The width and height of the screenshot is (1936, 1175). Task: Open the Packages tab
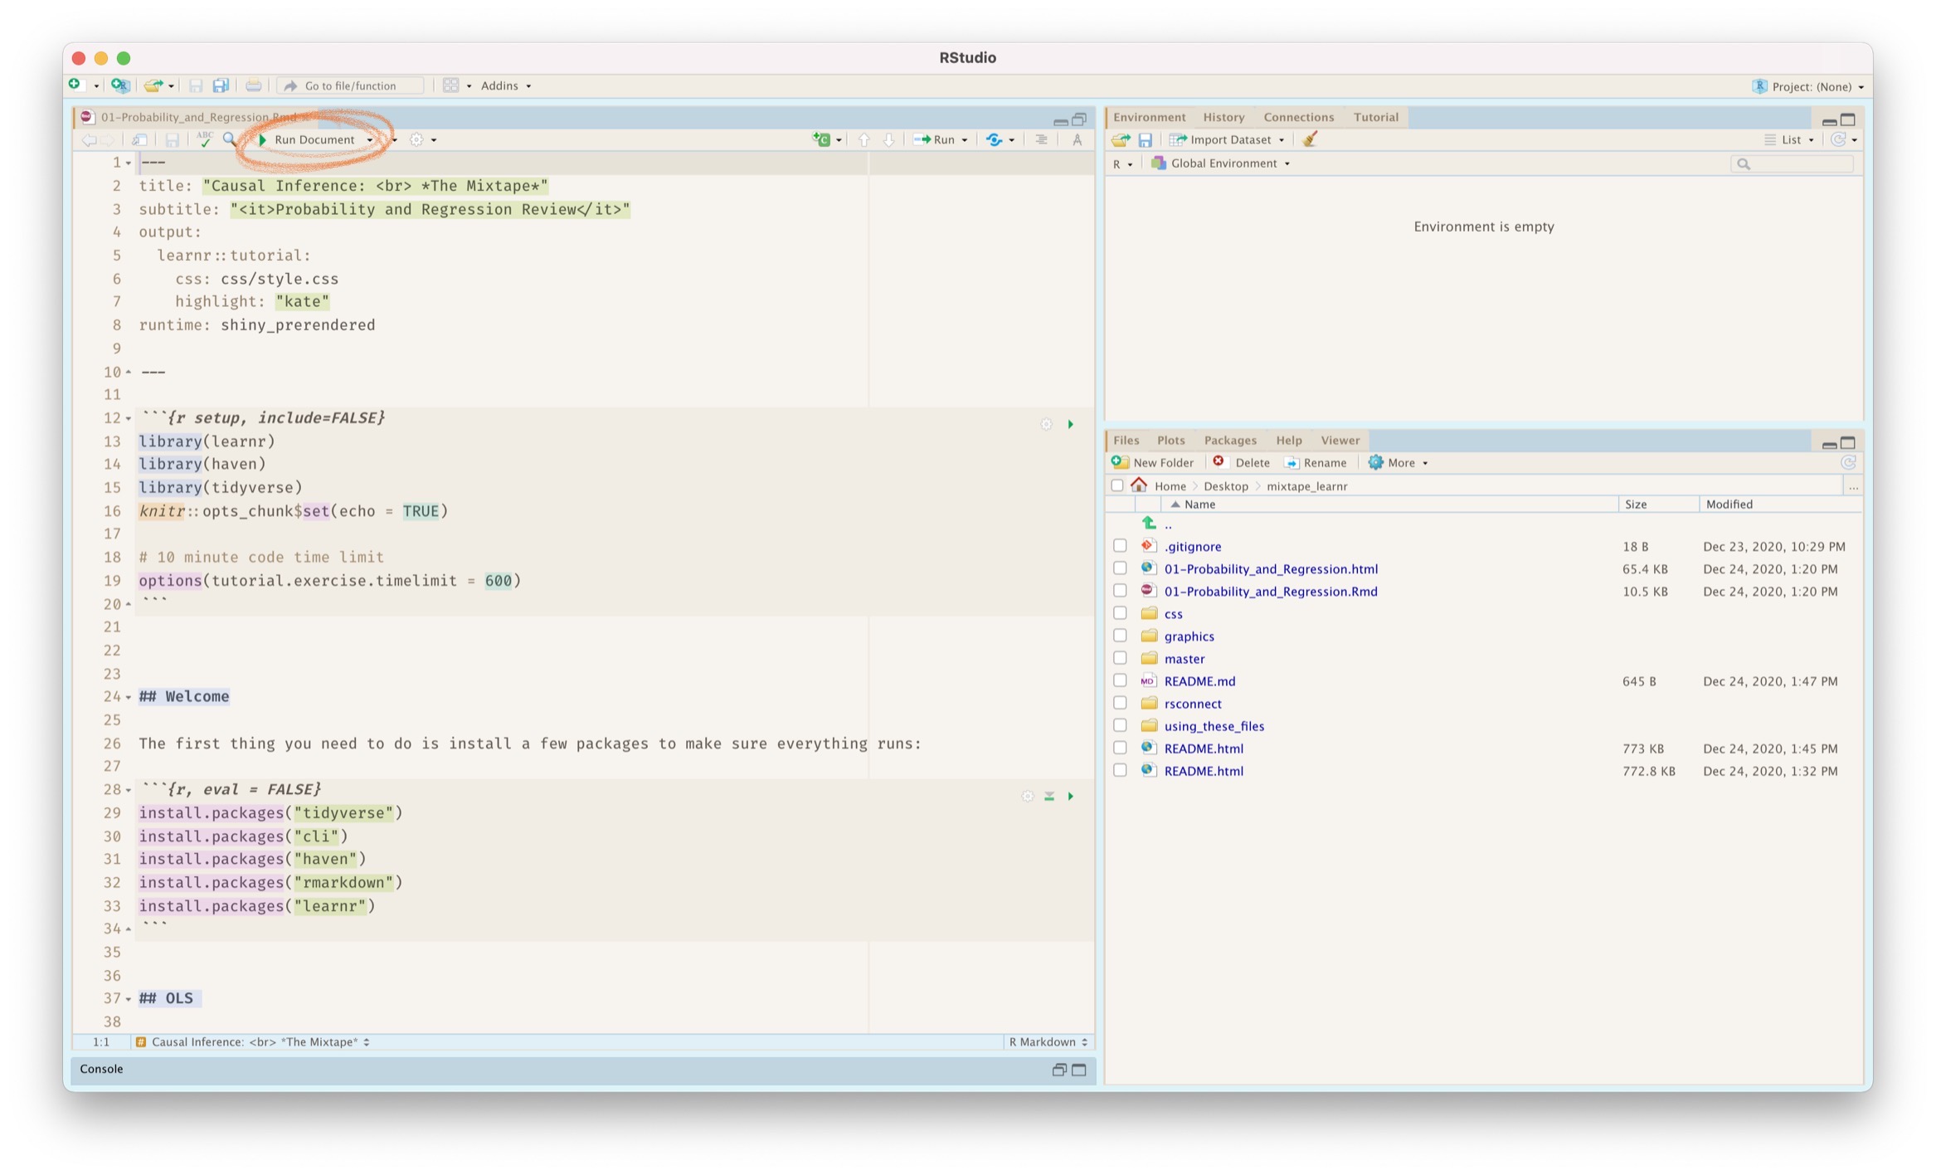pos(1229,440)
